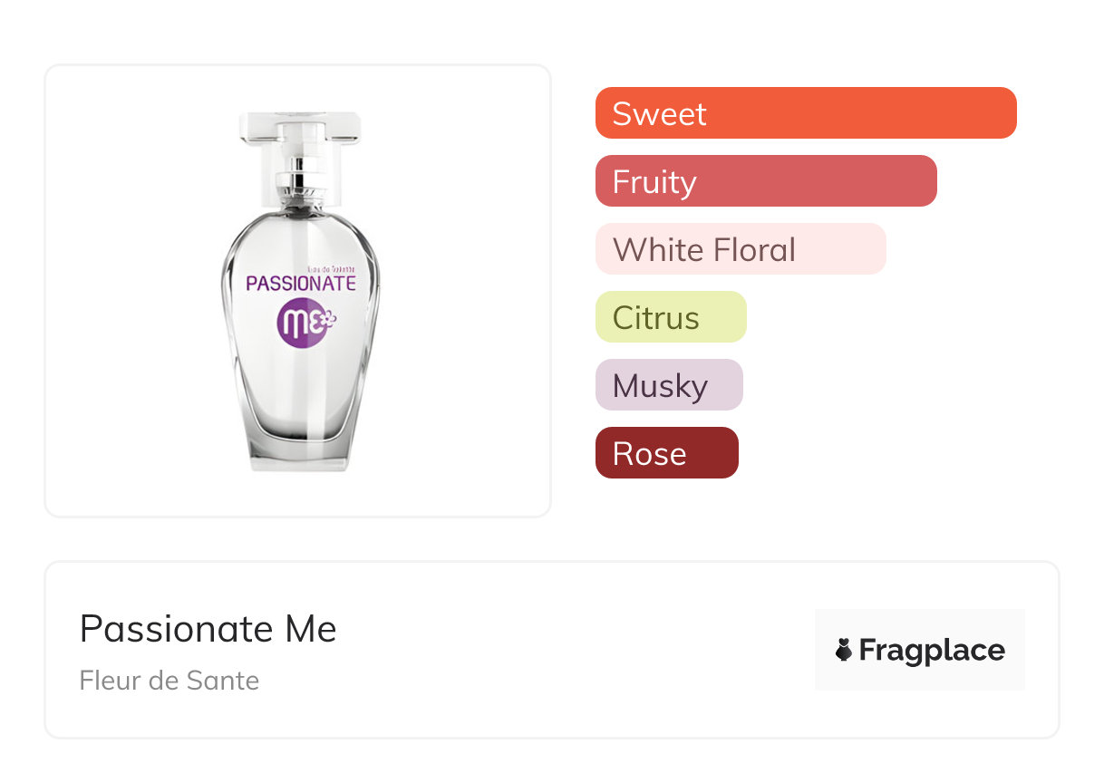Choose the White Floral accord bar

pyautogui.click(x=740, y=249)
